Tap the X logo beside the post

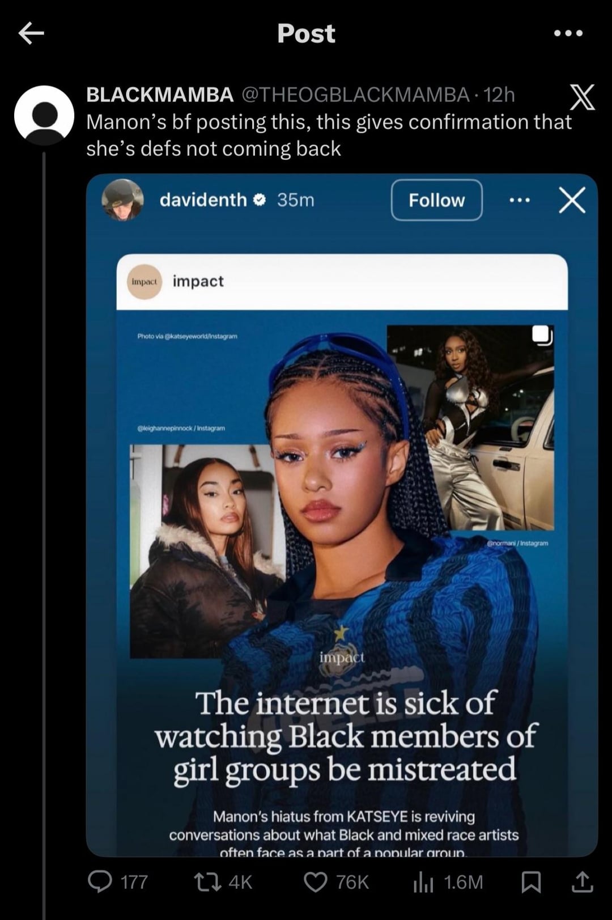pos(582,97)
